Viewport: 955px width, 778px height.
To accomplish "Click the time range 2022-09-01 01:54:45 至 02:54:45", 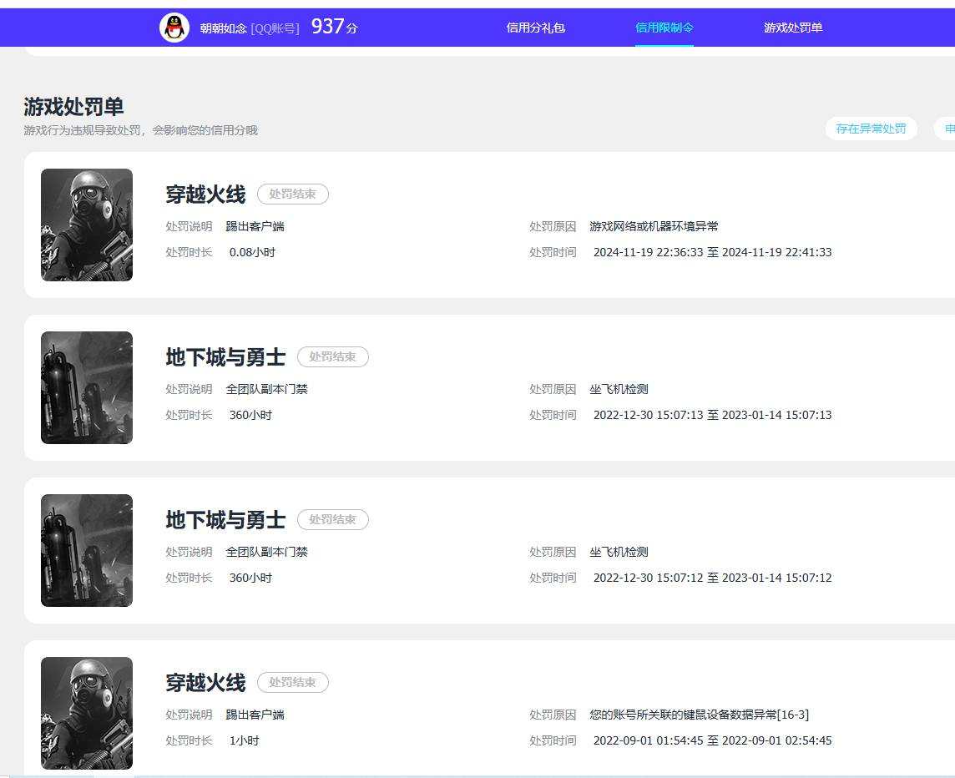I will (x=713, y=740).
